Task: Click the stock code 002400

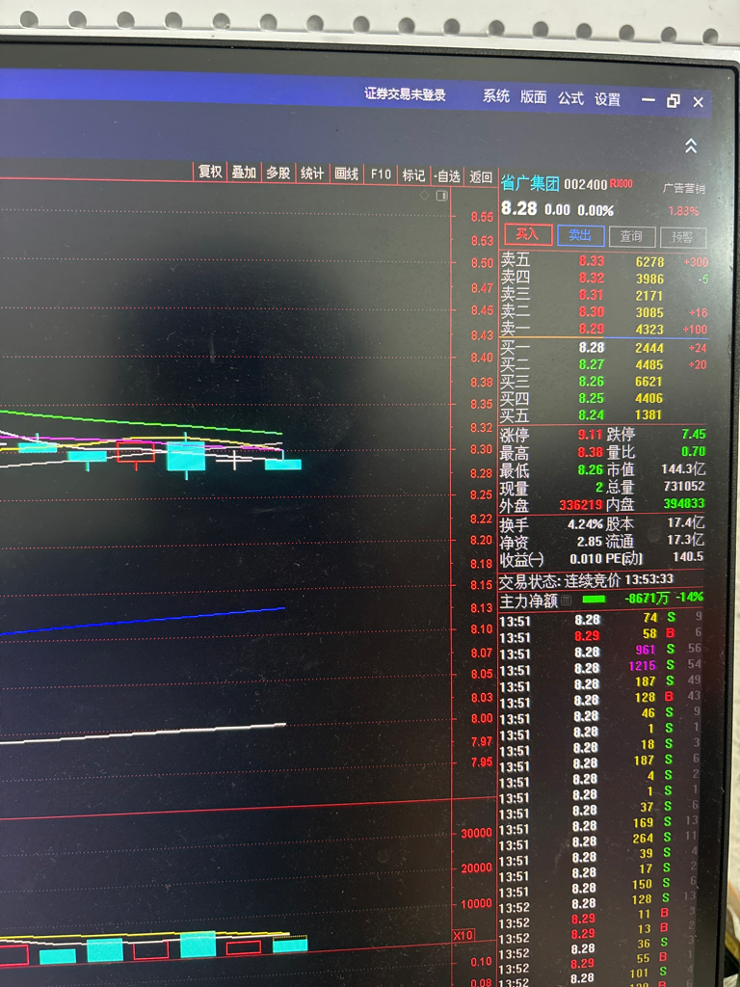Action: (585, 184)
